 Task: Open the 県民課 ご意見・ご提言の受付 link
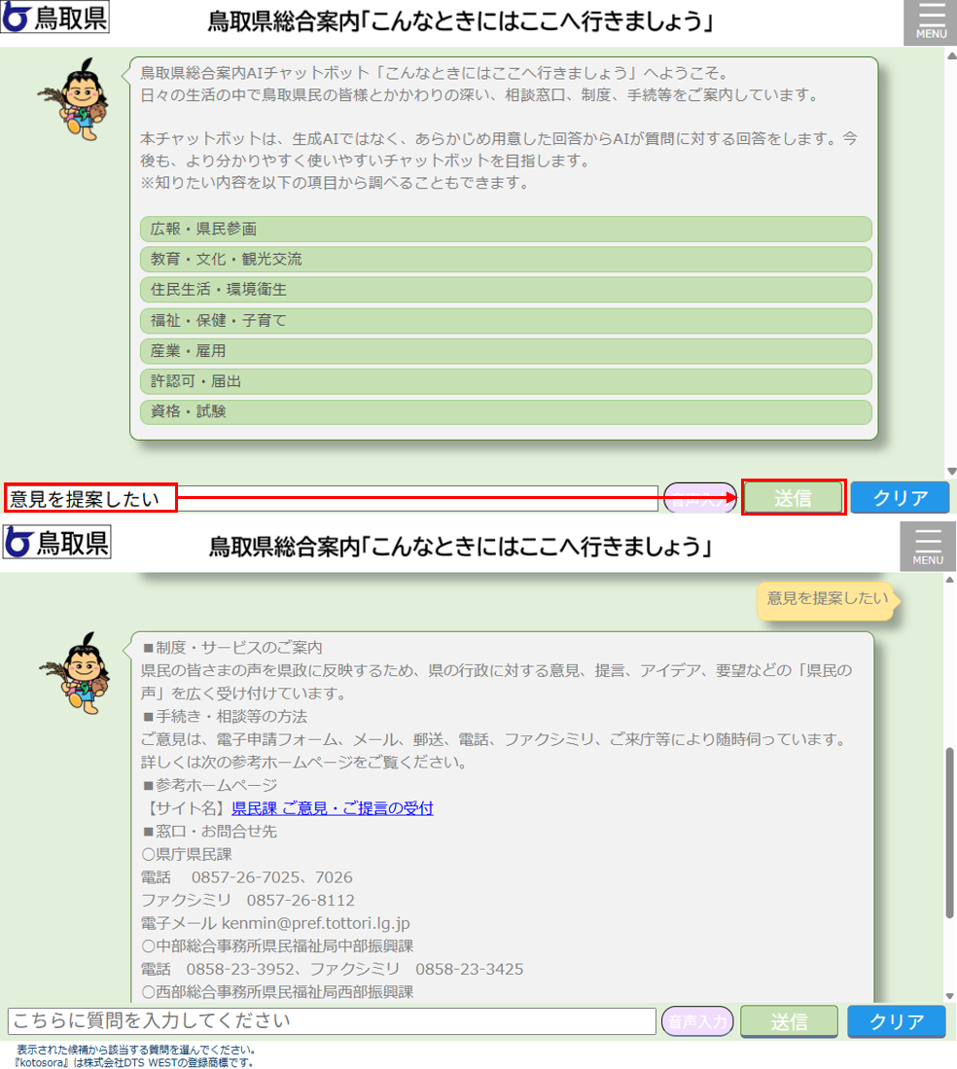pyautogui.click(x=332, y=808)
